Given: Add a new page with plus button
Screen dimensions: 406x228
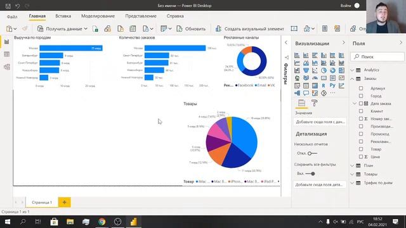Looking at the screenshot, I should [65, 203].
